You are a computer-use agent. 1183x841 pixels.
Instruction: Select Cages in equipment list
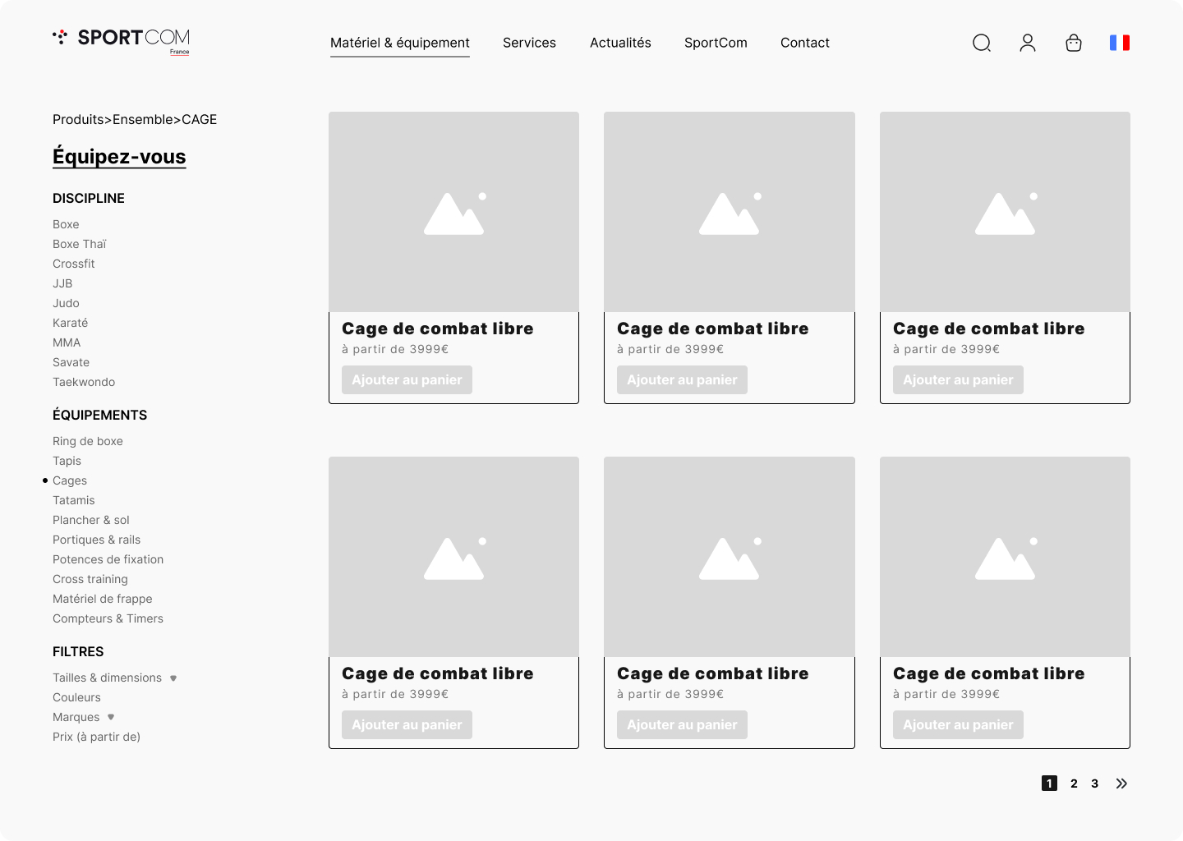pyautogui.click(x=70, y=480)
